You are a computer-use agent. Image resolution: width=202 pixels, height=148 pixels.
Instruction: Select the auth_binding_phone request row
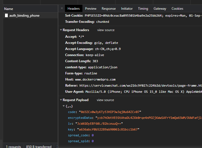tap(31, 16)
